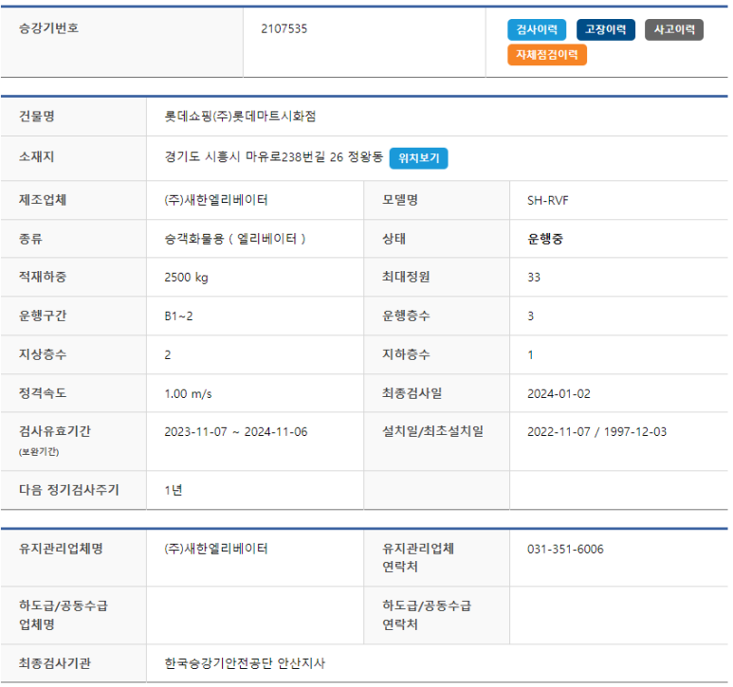Click the 위치보기 location button

418,158
